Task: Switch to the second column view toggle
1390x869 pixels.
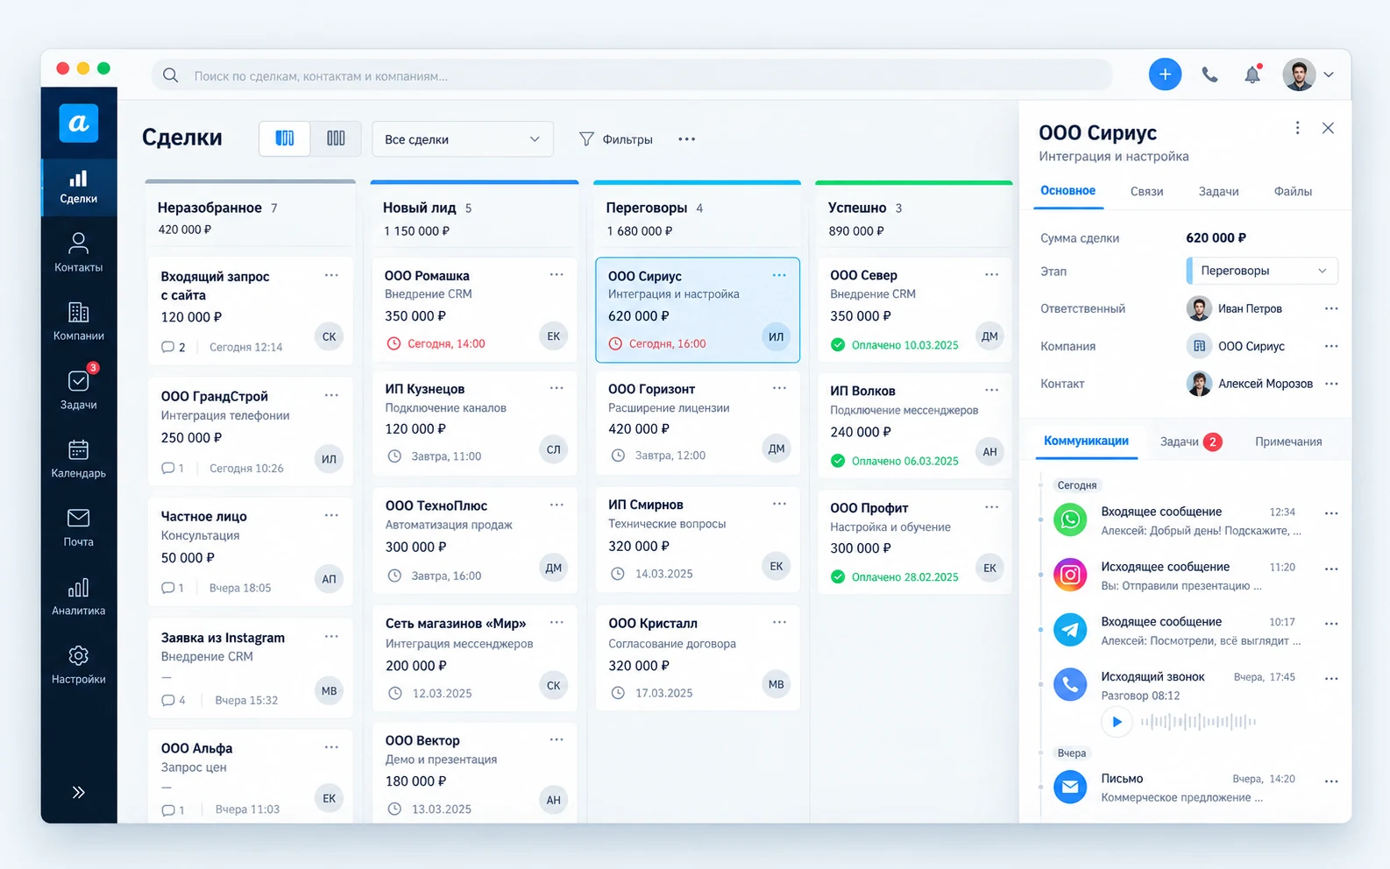Action: click(x=336, y=138)
